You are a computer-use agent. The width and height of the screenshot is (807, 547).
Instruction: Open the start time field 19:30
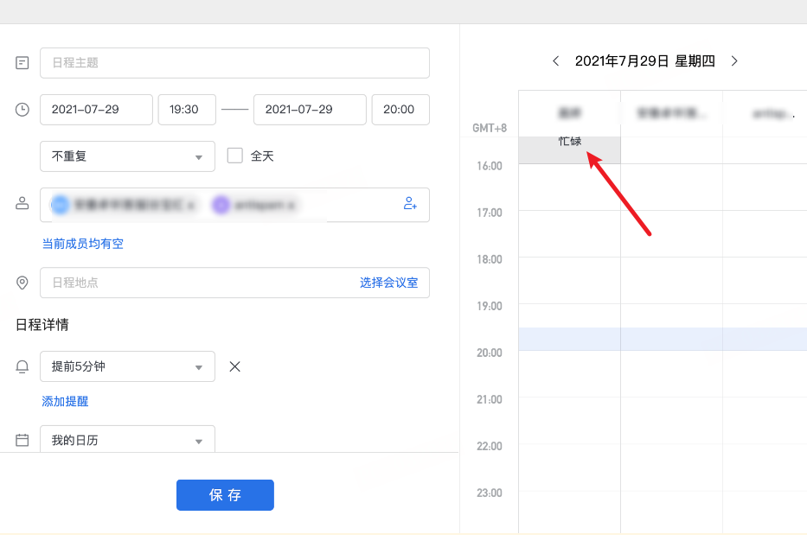tap(187, 110)
